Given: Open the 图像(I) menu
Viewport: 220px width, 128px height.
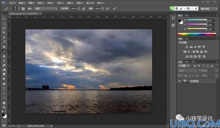Looking at the screenshot, I should pos(32,3).
